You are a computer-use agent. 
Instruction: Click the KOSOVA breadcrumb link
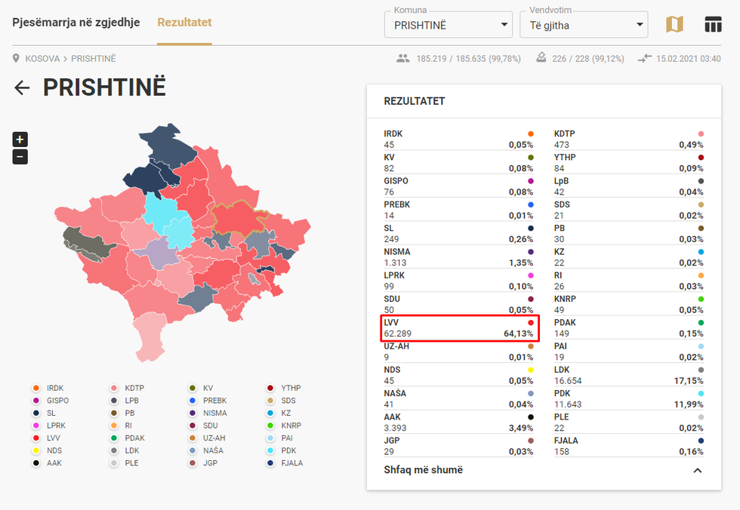[x=42, y=58]
